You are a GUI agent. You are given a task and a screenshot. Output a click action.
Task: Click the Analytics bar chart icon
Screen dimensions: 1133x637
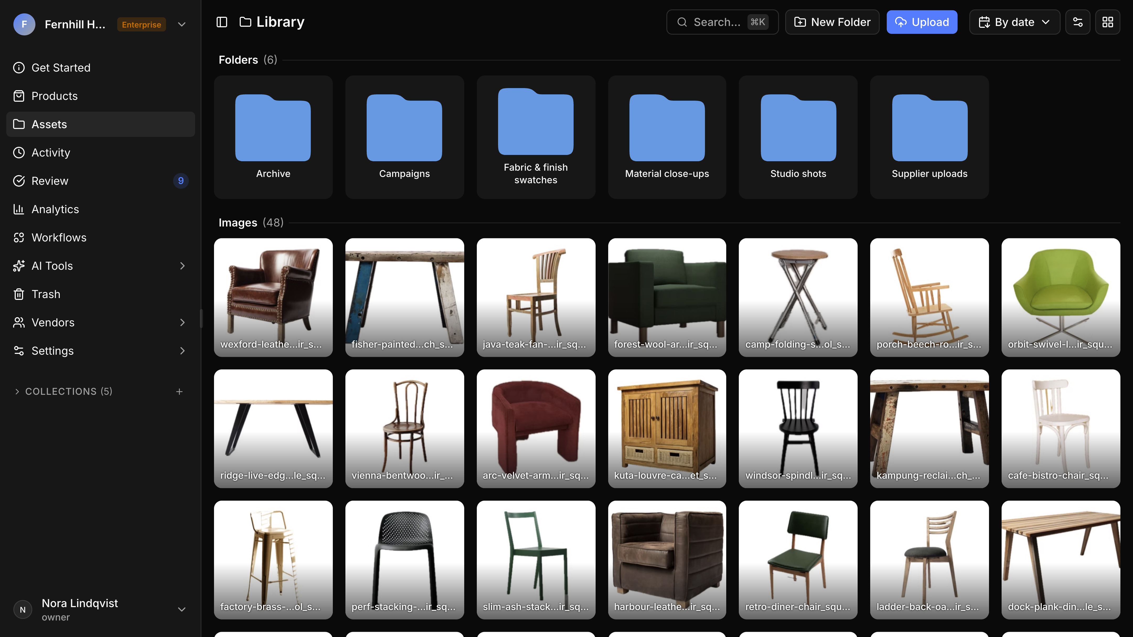[19, 209]
